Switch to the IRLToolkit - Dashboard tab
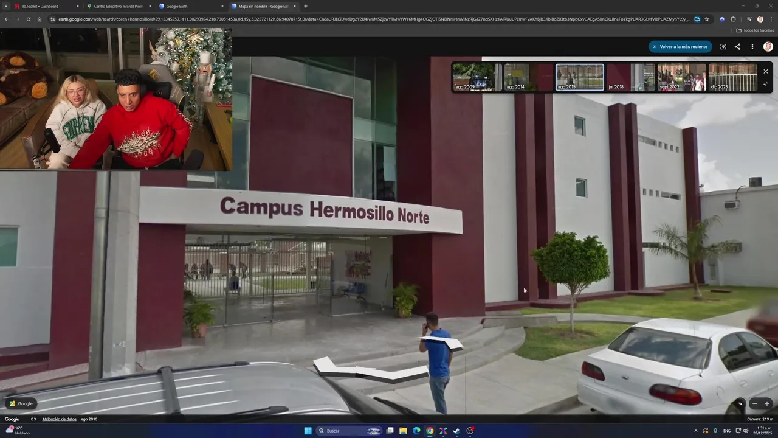The height and width of the screenshot is (438, 778). (x=46, y=6)
